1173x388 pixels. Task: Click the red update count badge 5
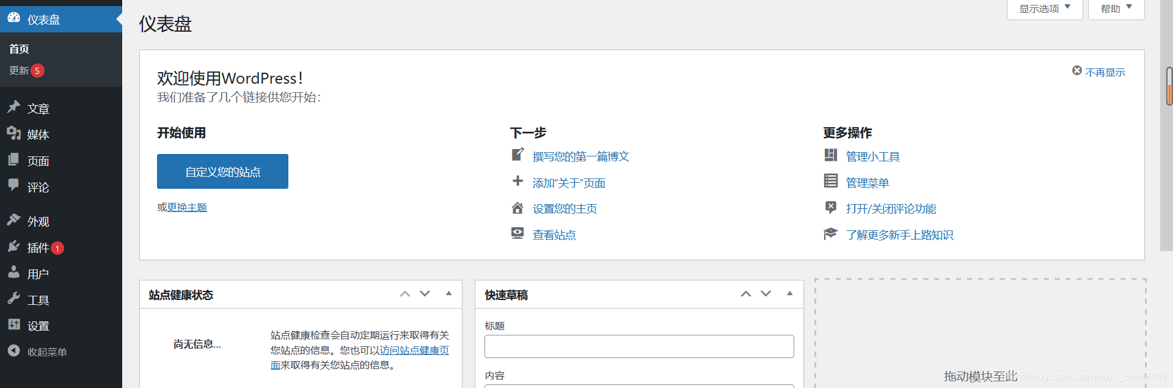37,71
